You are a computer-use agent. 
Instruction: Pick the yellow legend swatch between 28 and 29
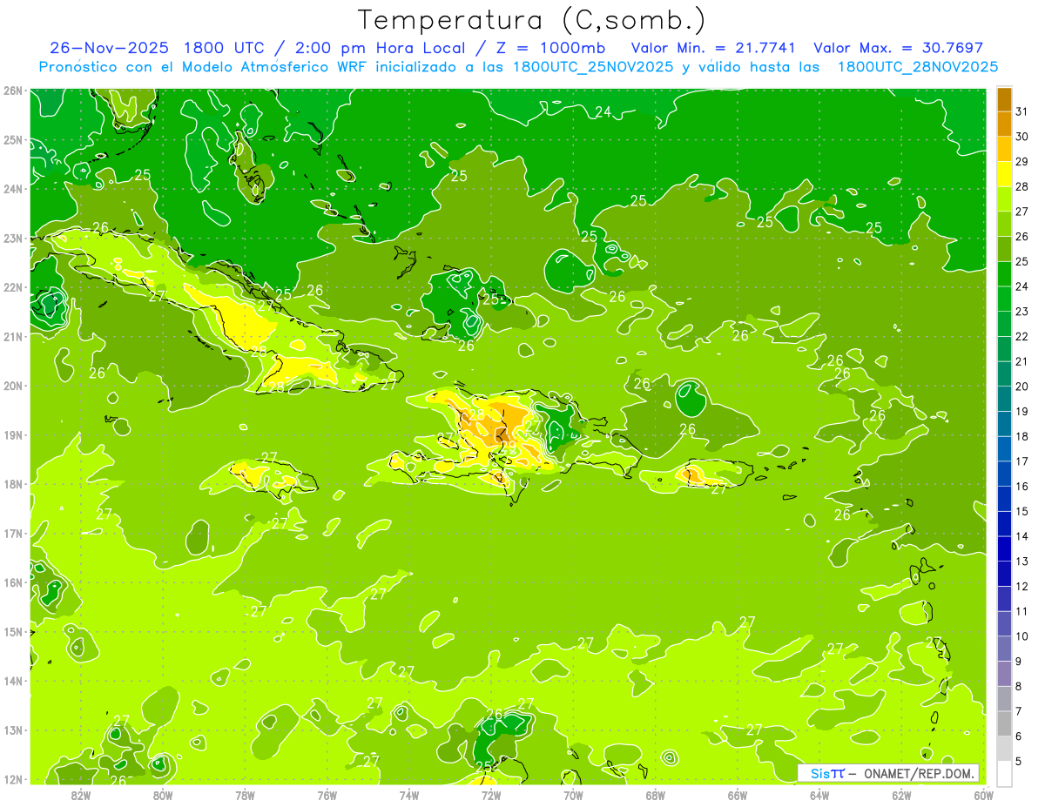1004,174
